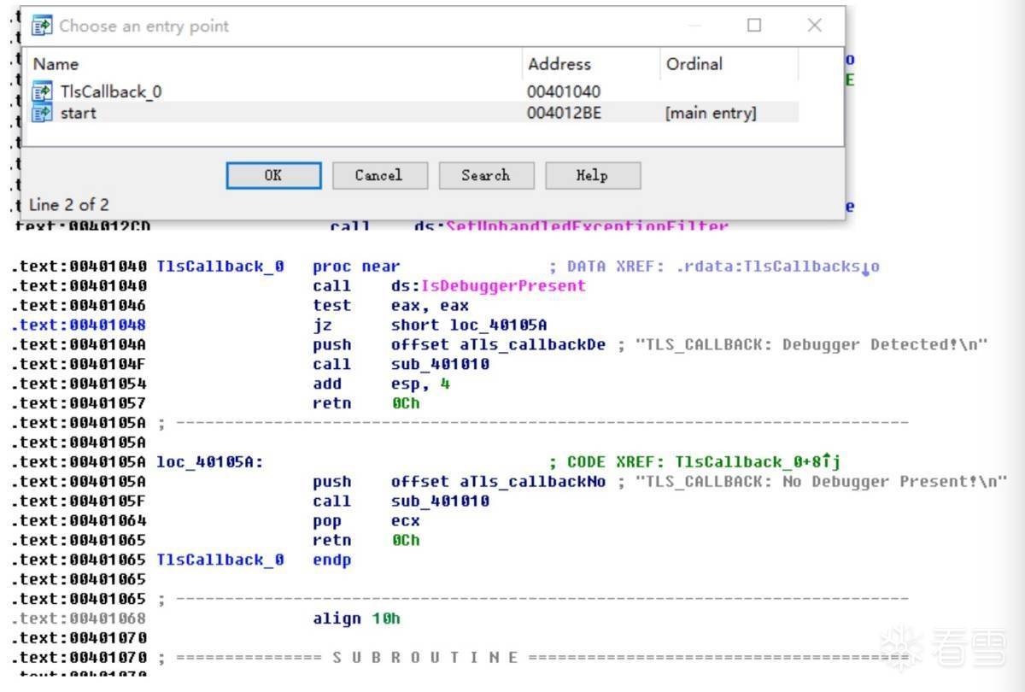This screenshot has height=692, width=1025.
Task: Click the loc_40105A jump target operand
Action: pyautogui.click(x=499, y=325)
